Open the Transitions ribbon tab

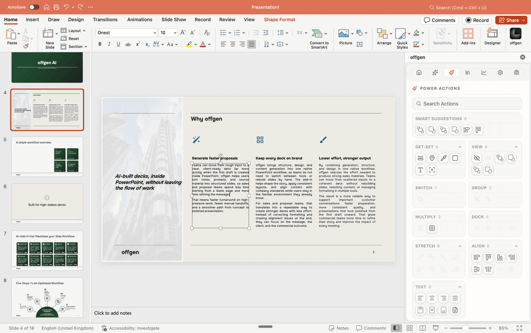pos(105,19)
